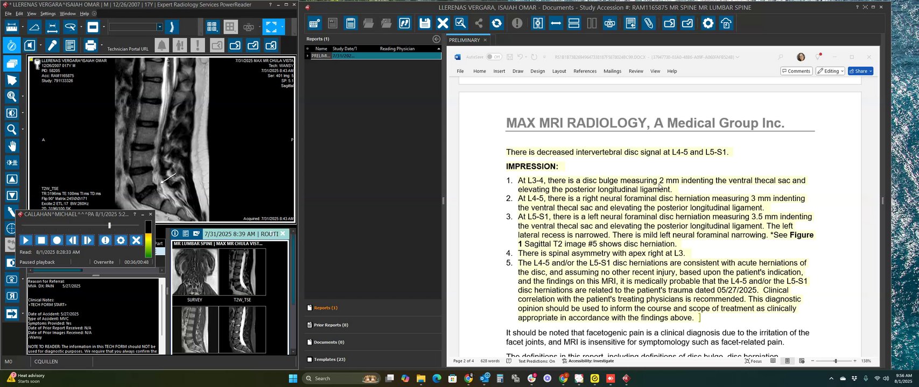919x387 pixels.
Task: Toggle the key image marker on the MRI image
Action: (x=37, y=64)
